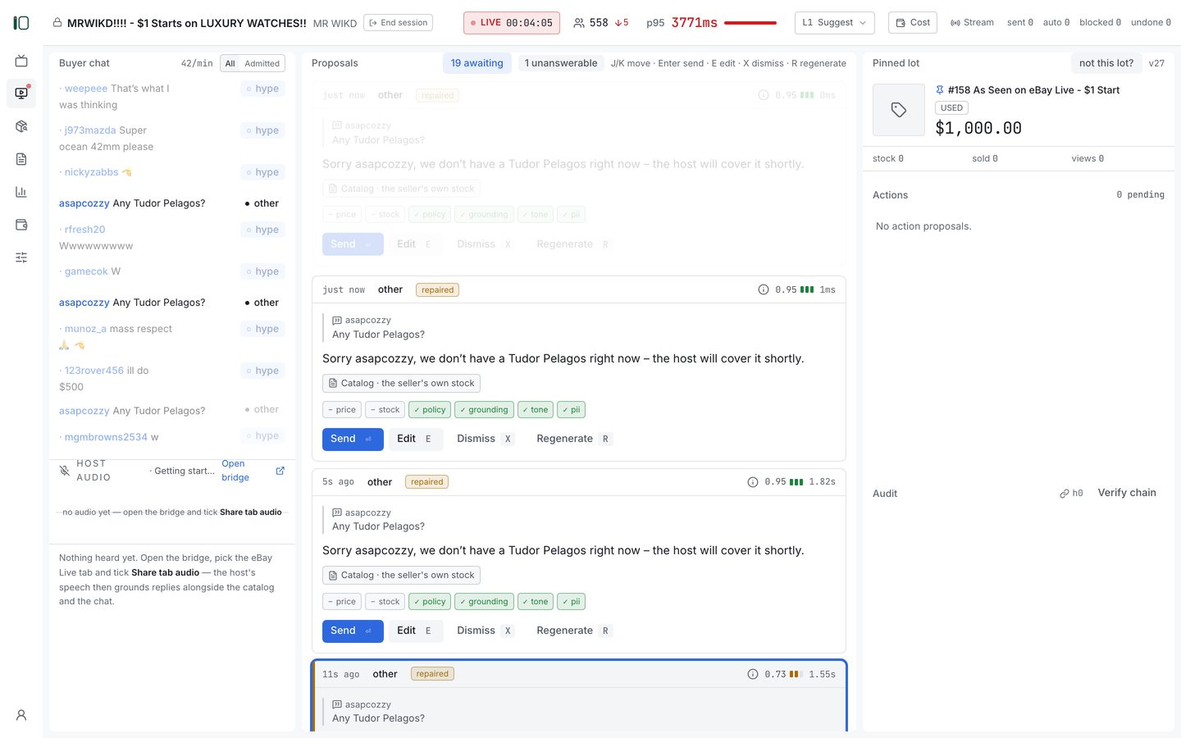This screenshot has height=738, width=1181.
Task: Send the 5s ago proposal reply
Action: 353,631
